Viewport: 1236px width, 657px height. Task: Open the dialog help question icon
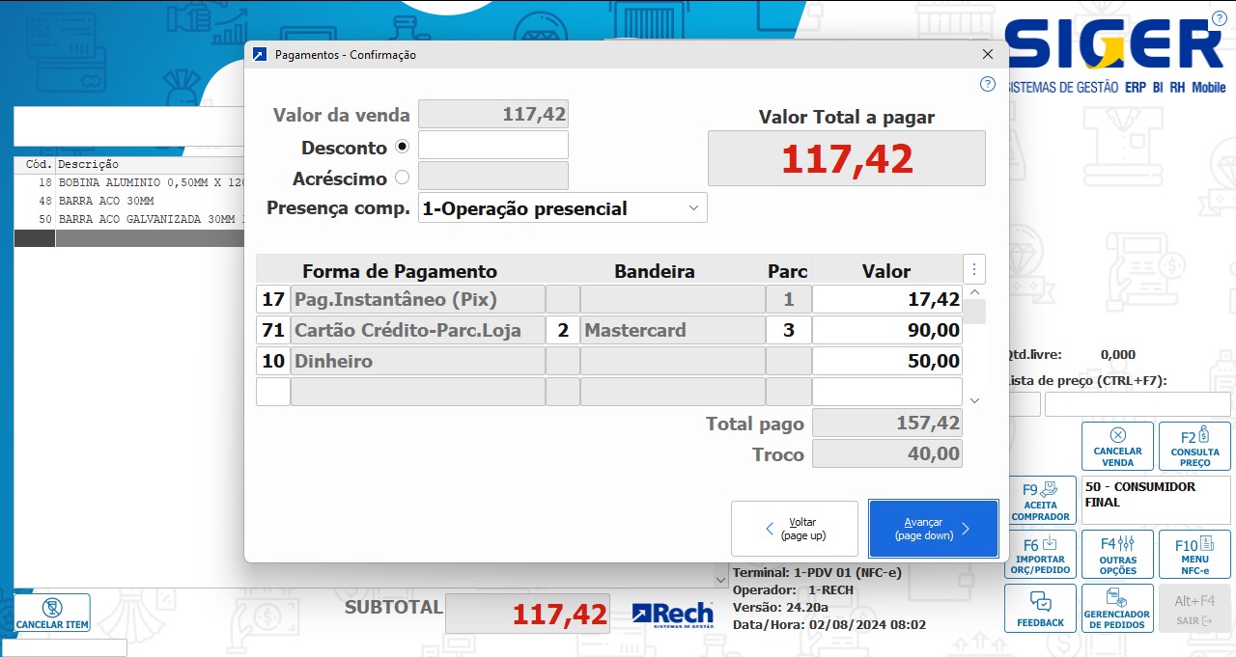(x=987, y=84)
